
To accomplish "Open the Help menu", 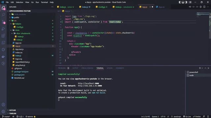I will [52, 2].
